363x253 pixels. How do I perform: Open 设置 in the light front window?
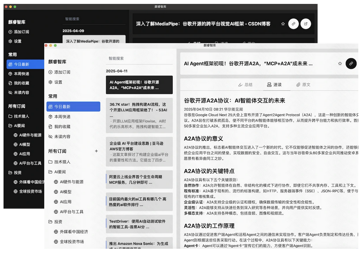pos(55,82)
